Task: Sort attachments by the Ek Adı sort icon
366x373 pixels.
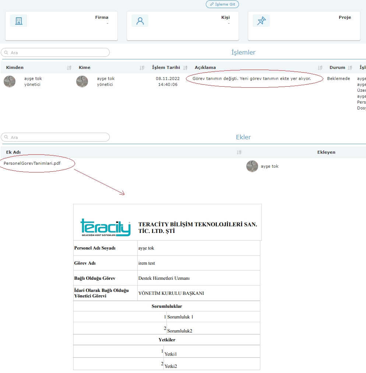Action: pyautogui.click(x=239, y=153)
